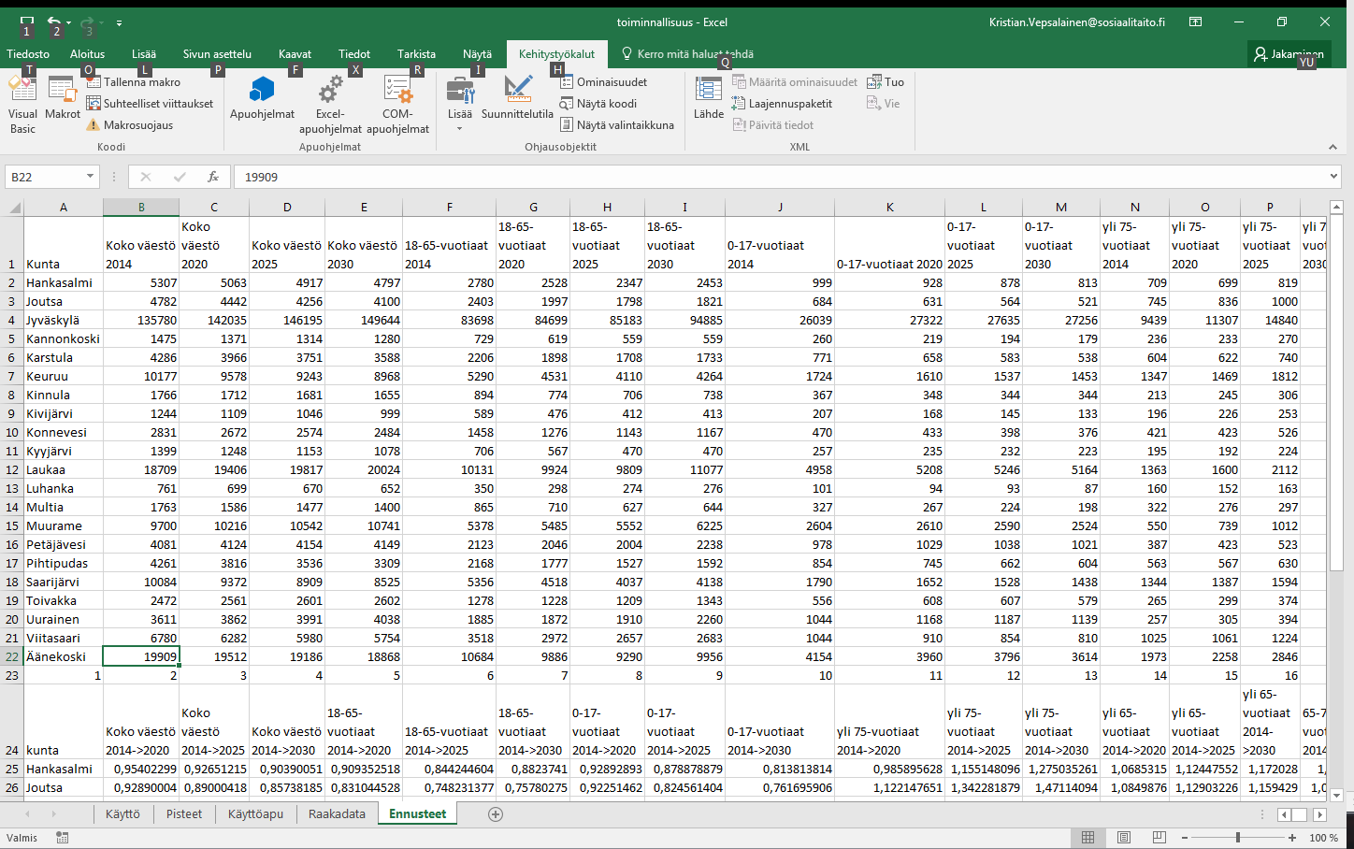Switch to the Tarkista tab
Viewport: 1354px width, 849px height.
pyautogui.click(x=416, y=54)
